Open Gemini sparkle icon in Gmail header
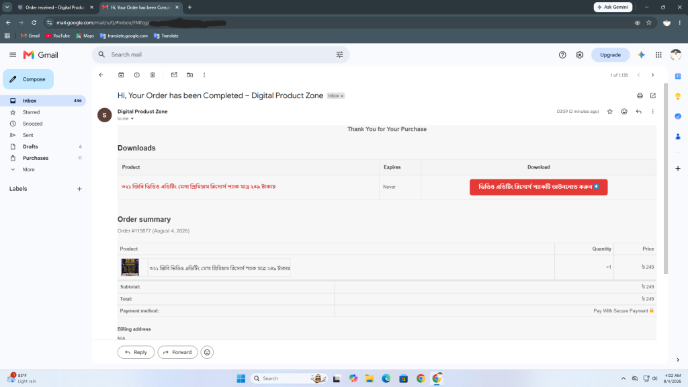688x387 pixels. [x=642, y=55]
